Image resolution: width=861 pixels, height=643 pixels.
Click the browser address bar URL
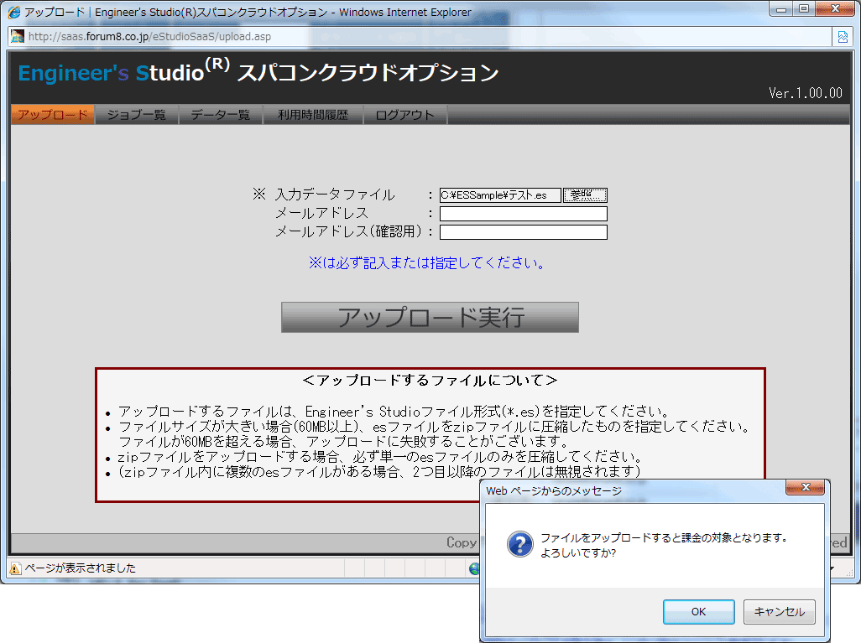[149, 37]
